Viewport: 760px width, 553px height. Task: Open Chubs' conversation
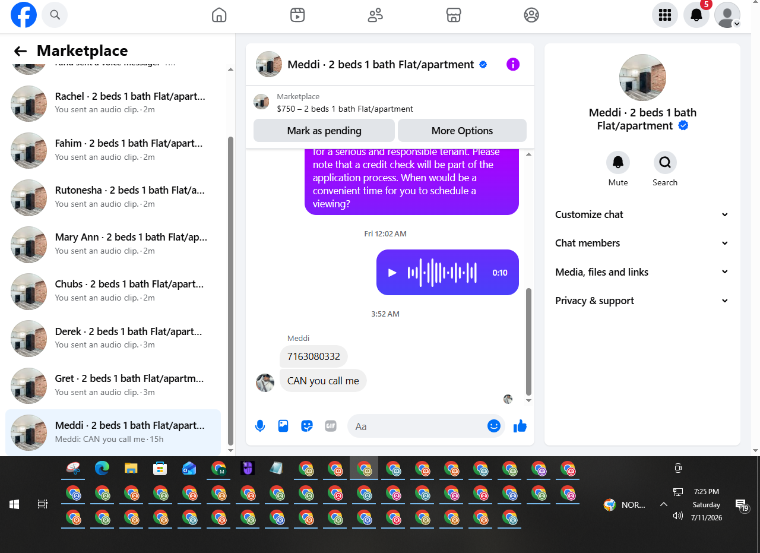pyautogui.click(x=113, y=290)
